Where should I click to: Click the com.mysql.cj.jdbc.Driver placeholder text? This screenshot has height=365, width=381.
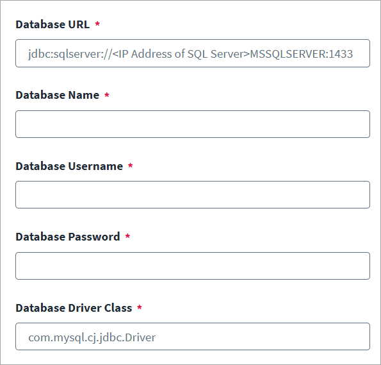click(92, 337)
